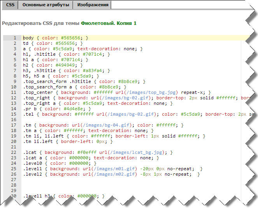Click the 'h1 a' color #7071c4 line

(55, 60)
